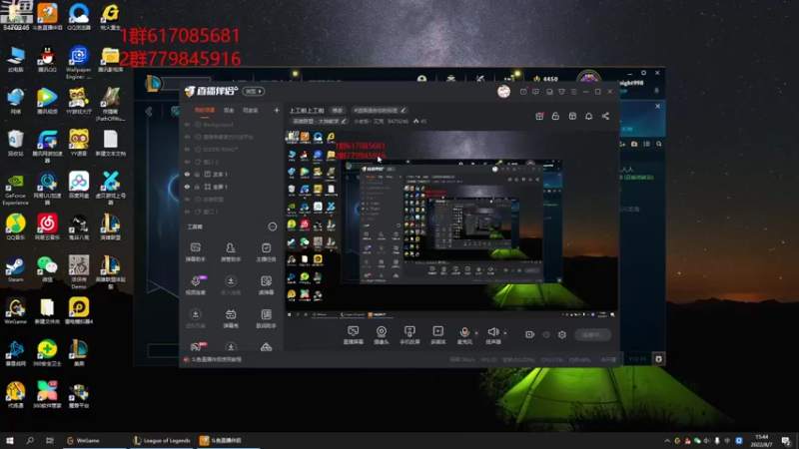Open the main menu hamburger icon
This screenshot has width=799, height=449.
tap(573, 92)
